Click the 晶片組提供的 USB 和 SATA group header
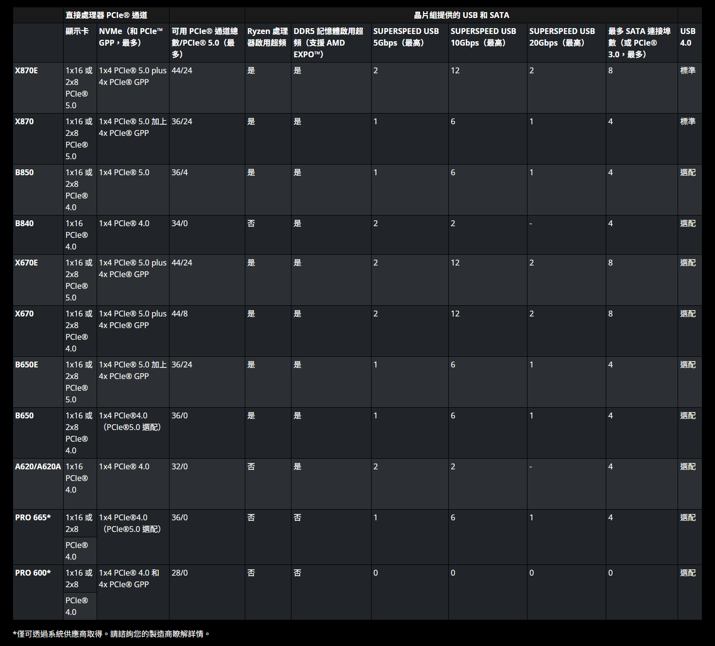Viewport: 715px width, 646px height. click(461, 15)
